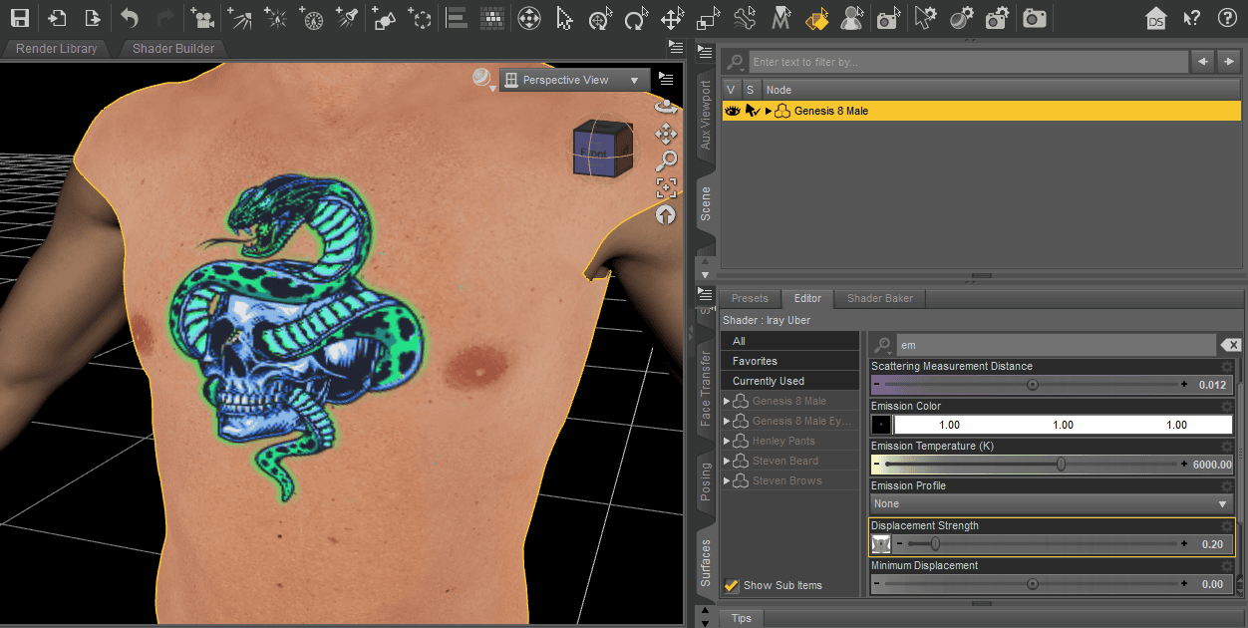The height and width of the screenshot is (628, 1248).
Task: Open the Tips panel at the bottom
Action: [742, 618]
